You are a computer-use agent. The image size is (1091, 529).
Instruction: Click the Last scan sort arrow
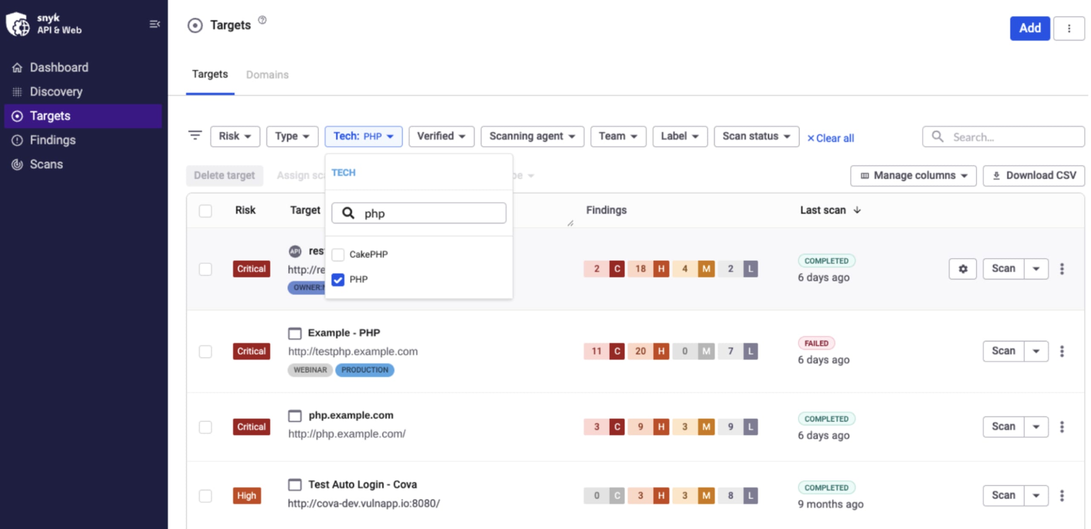click(857, 210)
